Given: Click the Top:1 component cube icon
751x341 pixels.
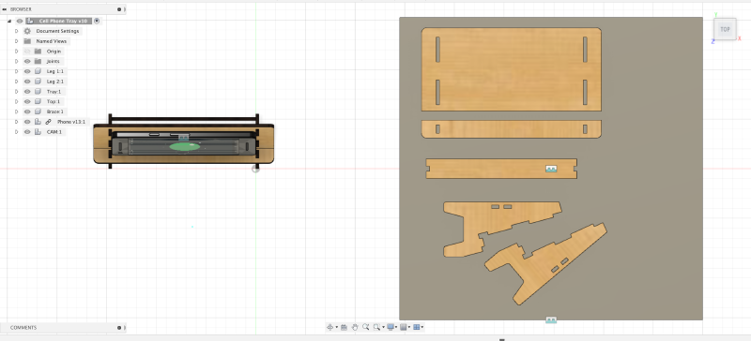Looking at the screenshot, I should [x=38, y=101].
